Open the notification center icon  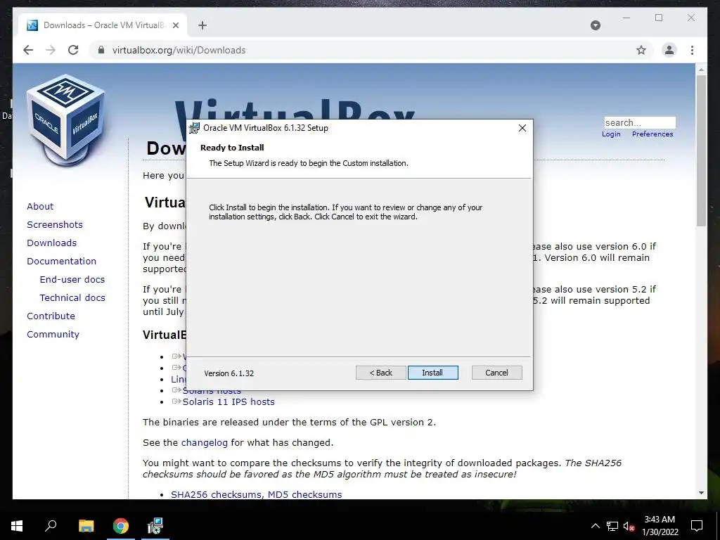697,526
